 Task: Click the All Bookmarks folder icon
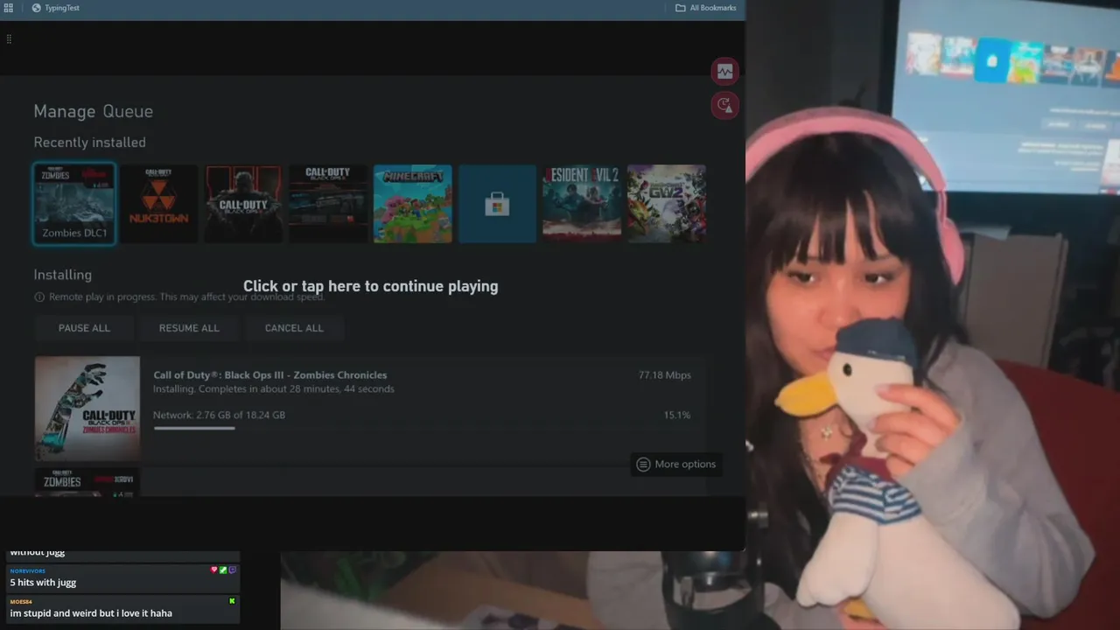click(x=681, y=8)
